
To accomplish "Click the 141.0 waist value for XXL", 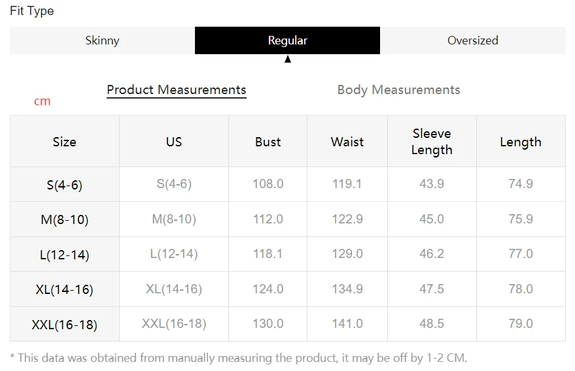I will tap(347, 324).
